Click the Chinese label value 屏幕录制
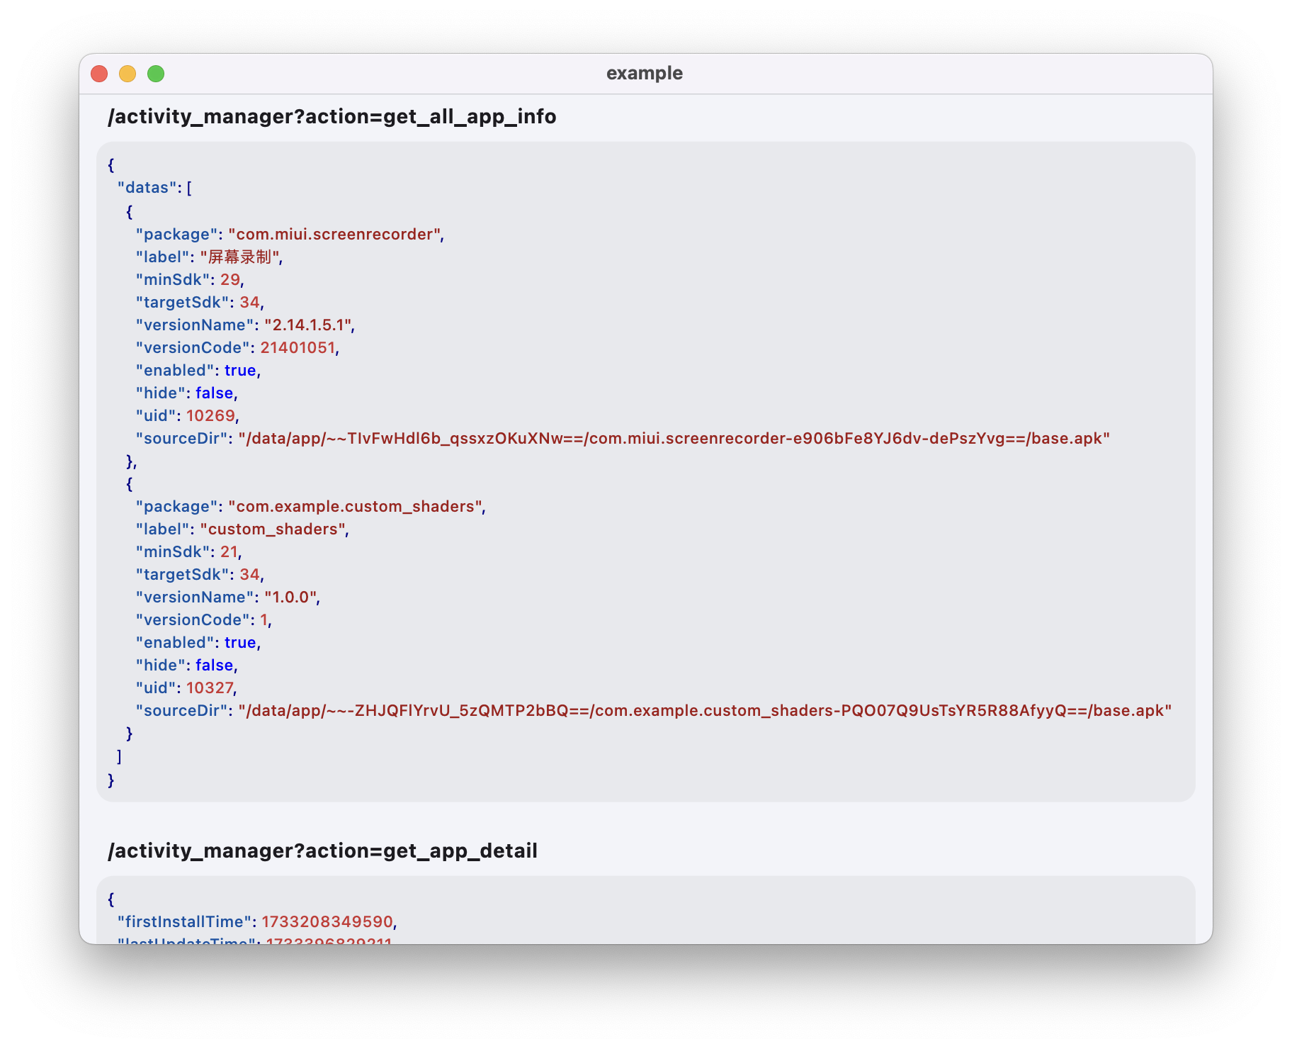Screen dimensions: 1292x1049 point(239,257)
